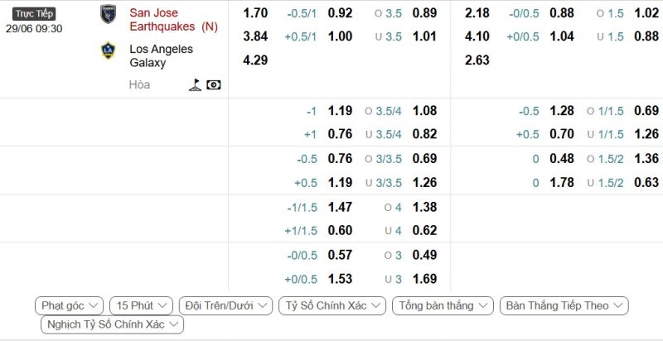Open the 15 Phút dropdown
The width and height of the screenshot is (663, 341).
(142, 305)
